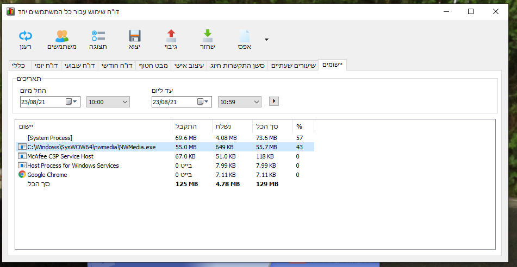
Task: Open the dropdown arrow next to אפס
Action: [x=266, y=40]
